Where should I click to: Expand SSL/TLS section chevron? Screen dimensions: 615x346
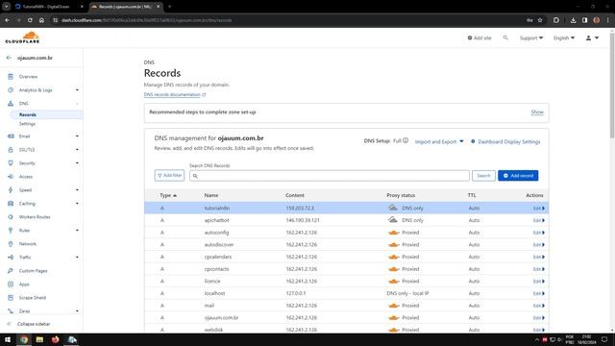(77, 150)
